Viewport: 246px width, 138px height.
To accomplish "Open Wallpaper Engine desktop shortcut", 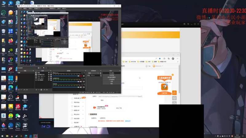I will pos(3,117).
